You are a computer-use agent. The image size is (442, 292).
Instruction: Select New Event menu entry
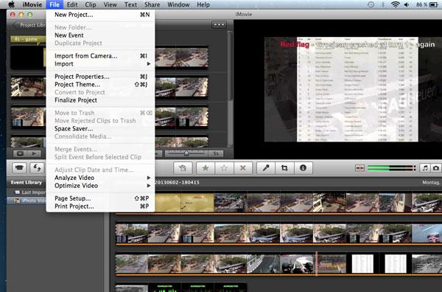tap(100, 35)
